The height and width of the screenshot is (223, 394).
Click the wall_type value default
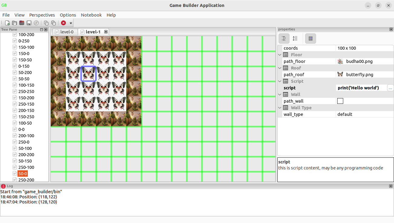point(345,114)
